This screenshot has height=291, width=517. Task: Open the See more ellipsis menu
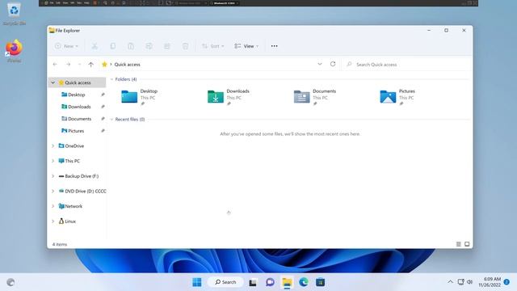tap(275, 46)
